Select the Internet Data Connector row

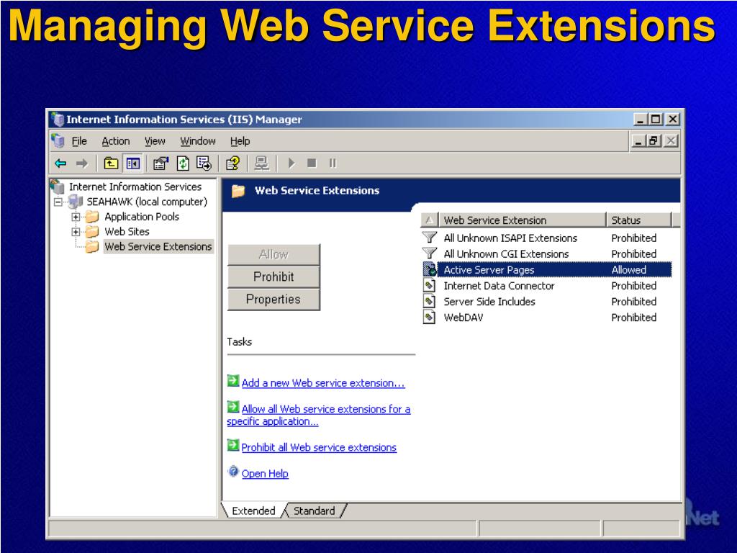[547, 286]
